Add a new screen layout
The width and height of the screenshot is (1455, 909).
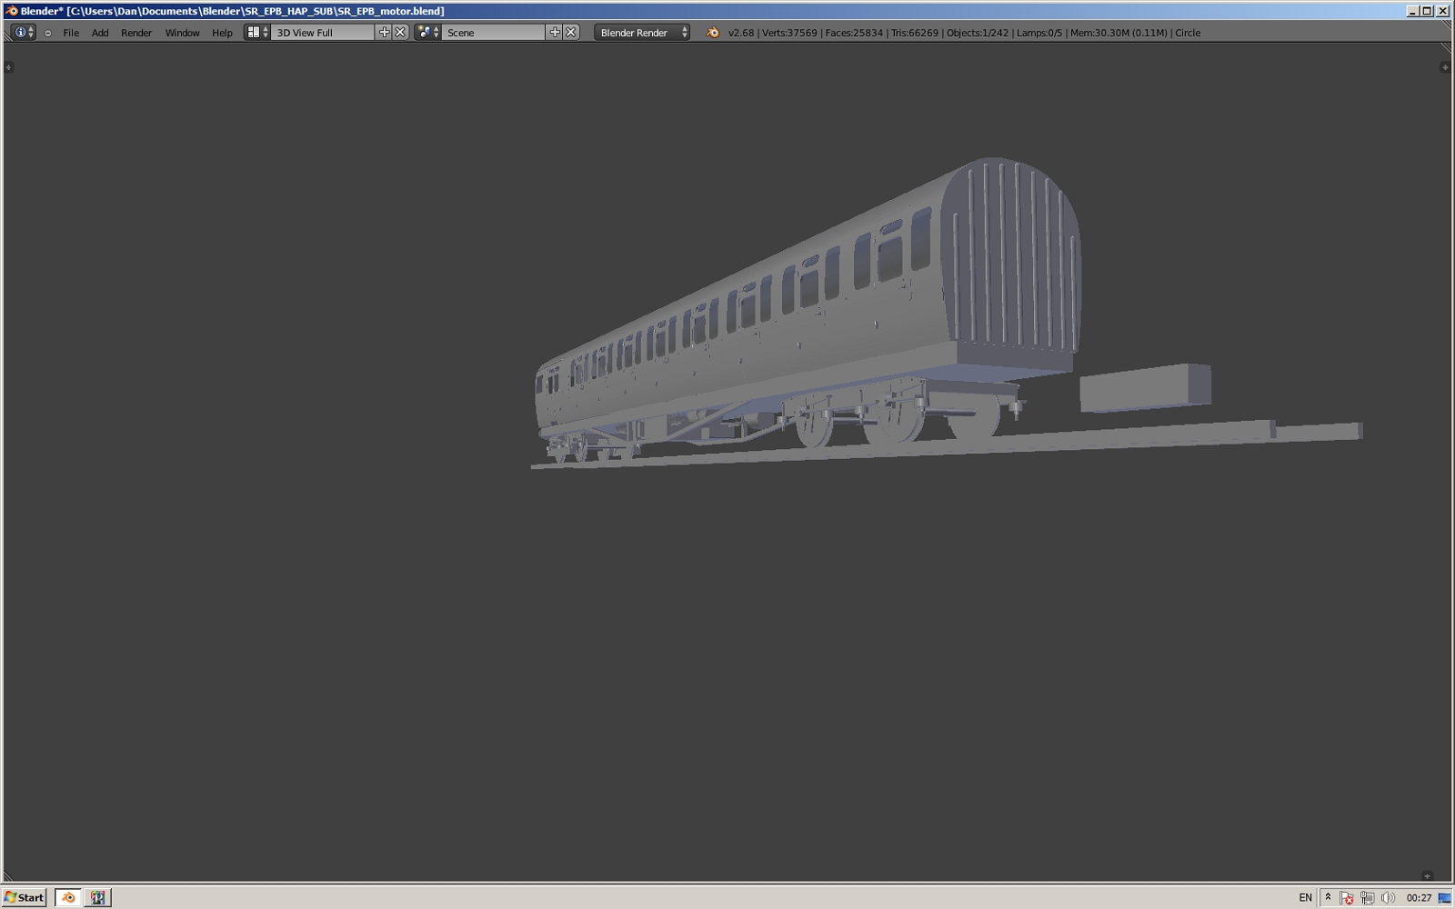(x=384, y=33)
